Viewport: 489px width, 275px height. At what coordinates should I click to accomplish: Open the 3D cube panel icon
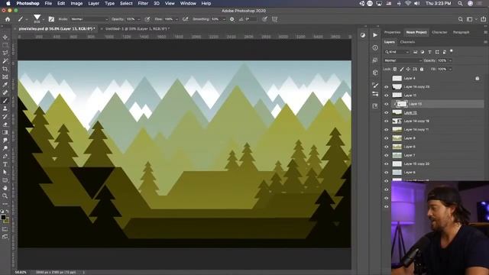coord(375,73)
